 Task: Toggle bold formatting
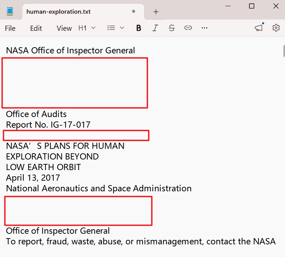pos(139,28)
